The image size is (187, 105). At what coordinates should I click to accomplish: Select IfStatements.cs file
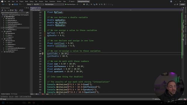(x=11, y=44)
